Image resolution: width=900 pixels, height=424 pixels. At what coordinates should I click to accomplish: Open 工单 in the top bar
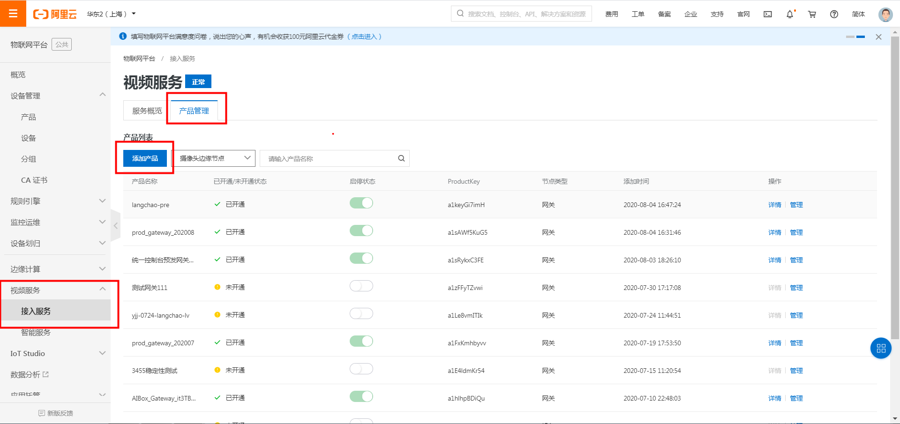tap(637, 14)
